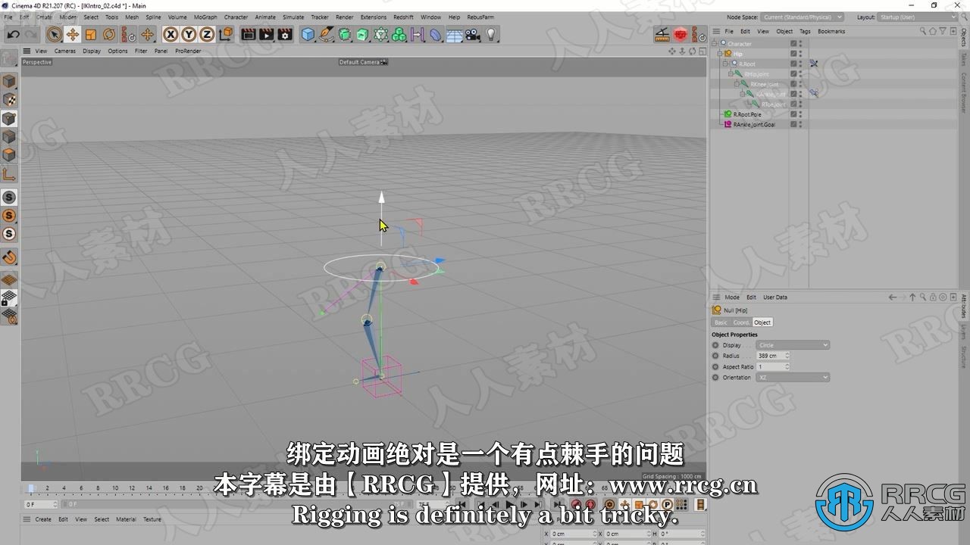The image size is (970, 545).
Task: Select the Spline Pen tool
Action: [x=326, y=34]
